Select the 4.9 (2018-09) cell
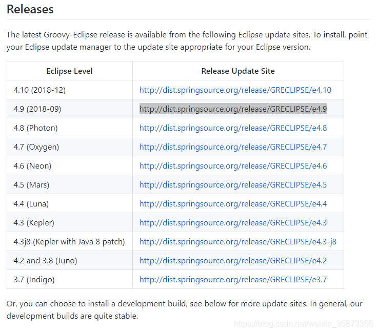Image resolution: width=378 pixels, height=333 pixels. coord(70,109)
